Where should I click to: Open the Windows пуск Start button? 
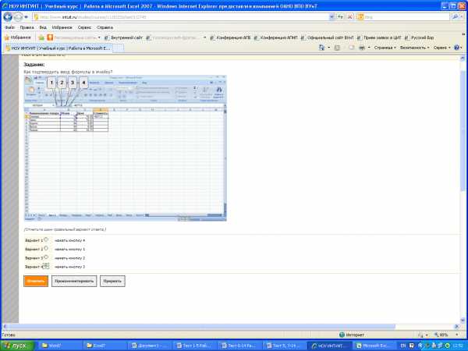click(17, 346)
